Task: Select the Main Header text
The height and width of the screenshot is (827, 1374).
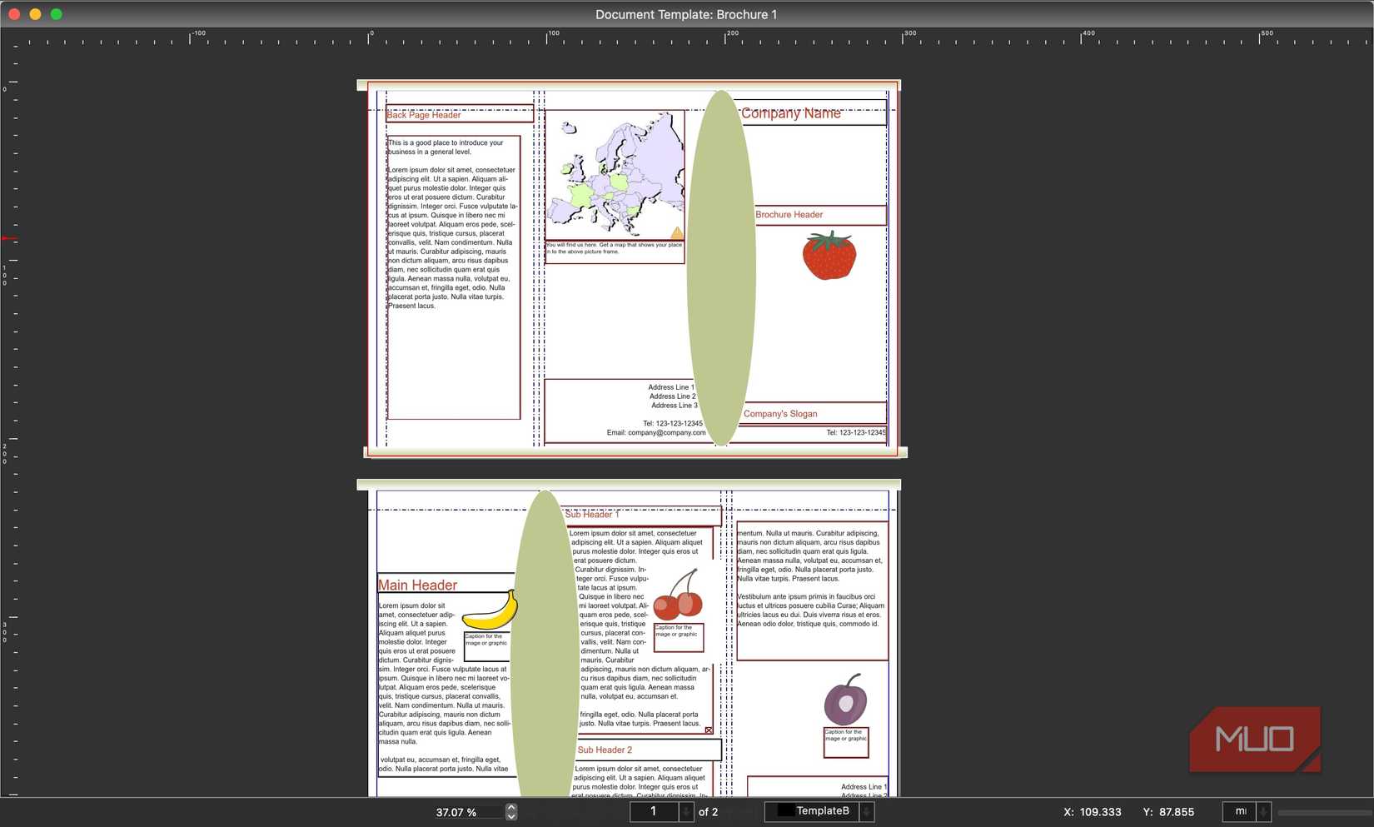Action: 418,585
